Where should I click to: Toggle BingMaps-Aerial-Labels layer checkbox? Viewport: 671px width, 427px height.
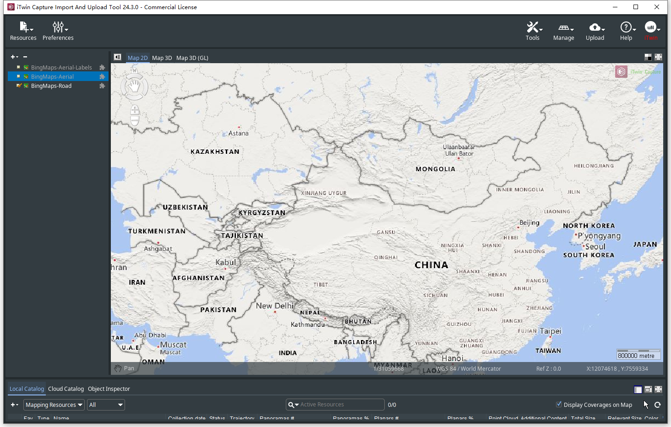tap(18, 67)
